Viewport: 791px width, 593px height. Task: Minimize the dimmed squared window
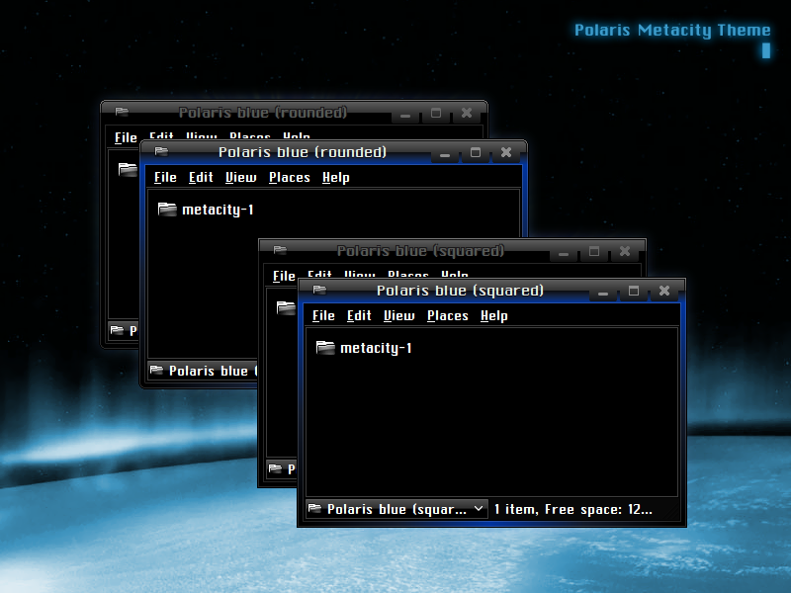point(564,253)
